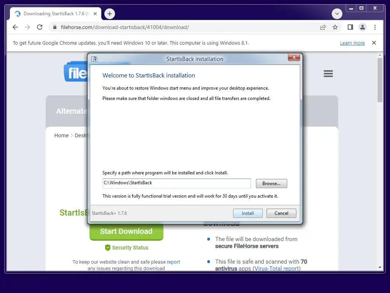The width and height of the screenshot is (390, 293).
Task: Maximize the Chrome window
Action: 361,8
